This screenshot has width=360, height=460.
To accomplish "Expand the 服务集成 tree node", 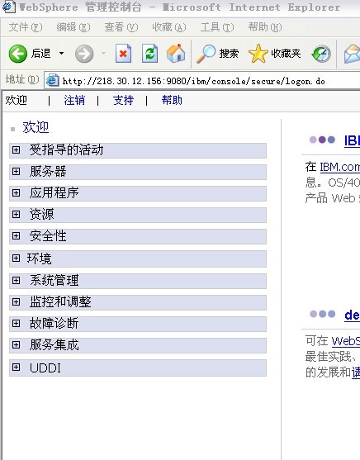I will pos(17,344).
